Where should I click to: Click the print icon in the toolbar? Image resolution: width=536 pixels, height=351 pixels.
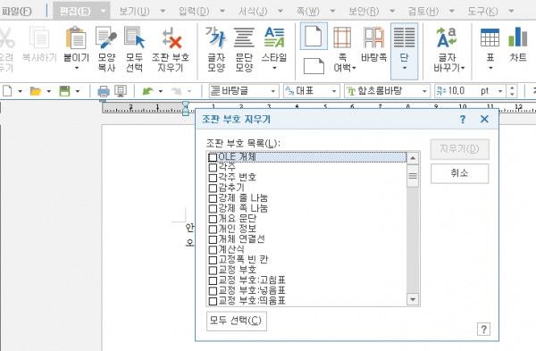click(x=104, y=91)
